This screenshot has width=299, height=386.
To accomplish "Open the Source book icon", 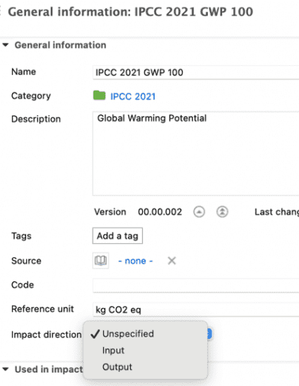I will (x=101, y=261).
